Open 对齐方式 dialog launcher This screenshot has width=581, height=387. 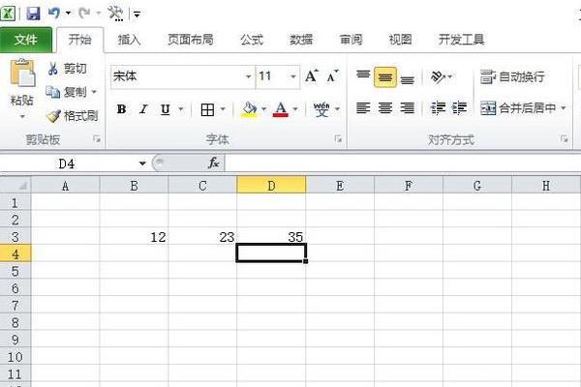point(565,139)
